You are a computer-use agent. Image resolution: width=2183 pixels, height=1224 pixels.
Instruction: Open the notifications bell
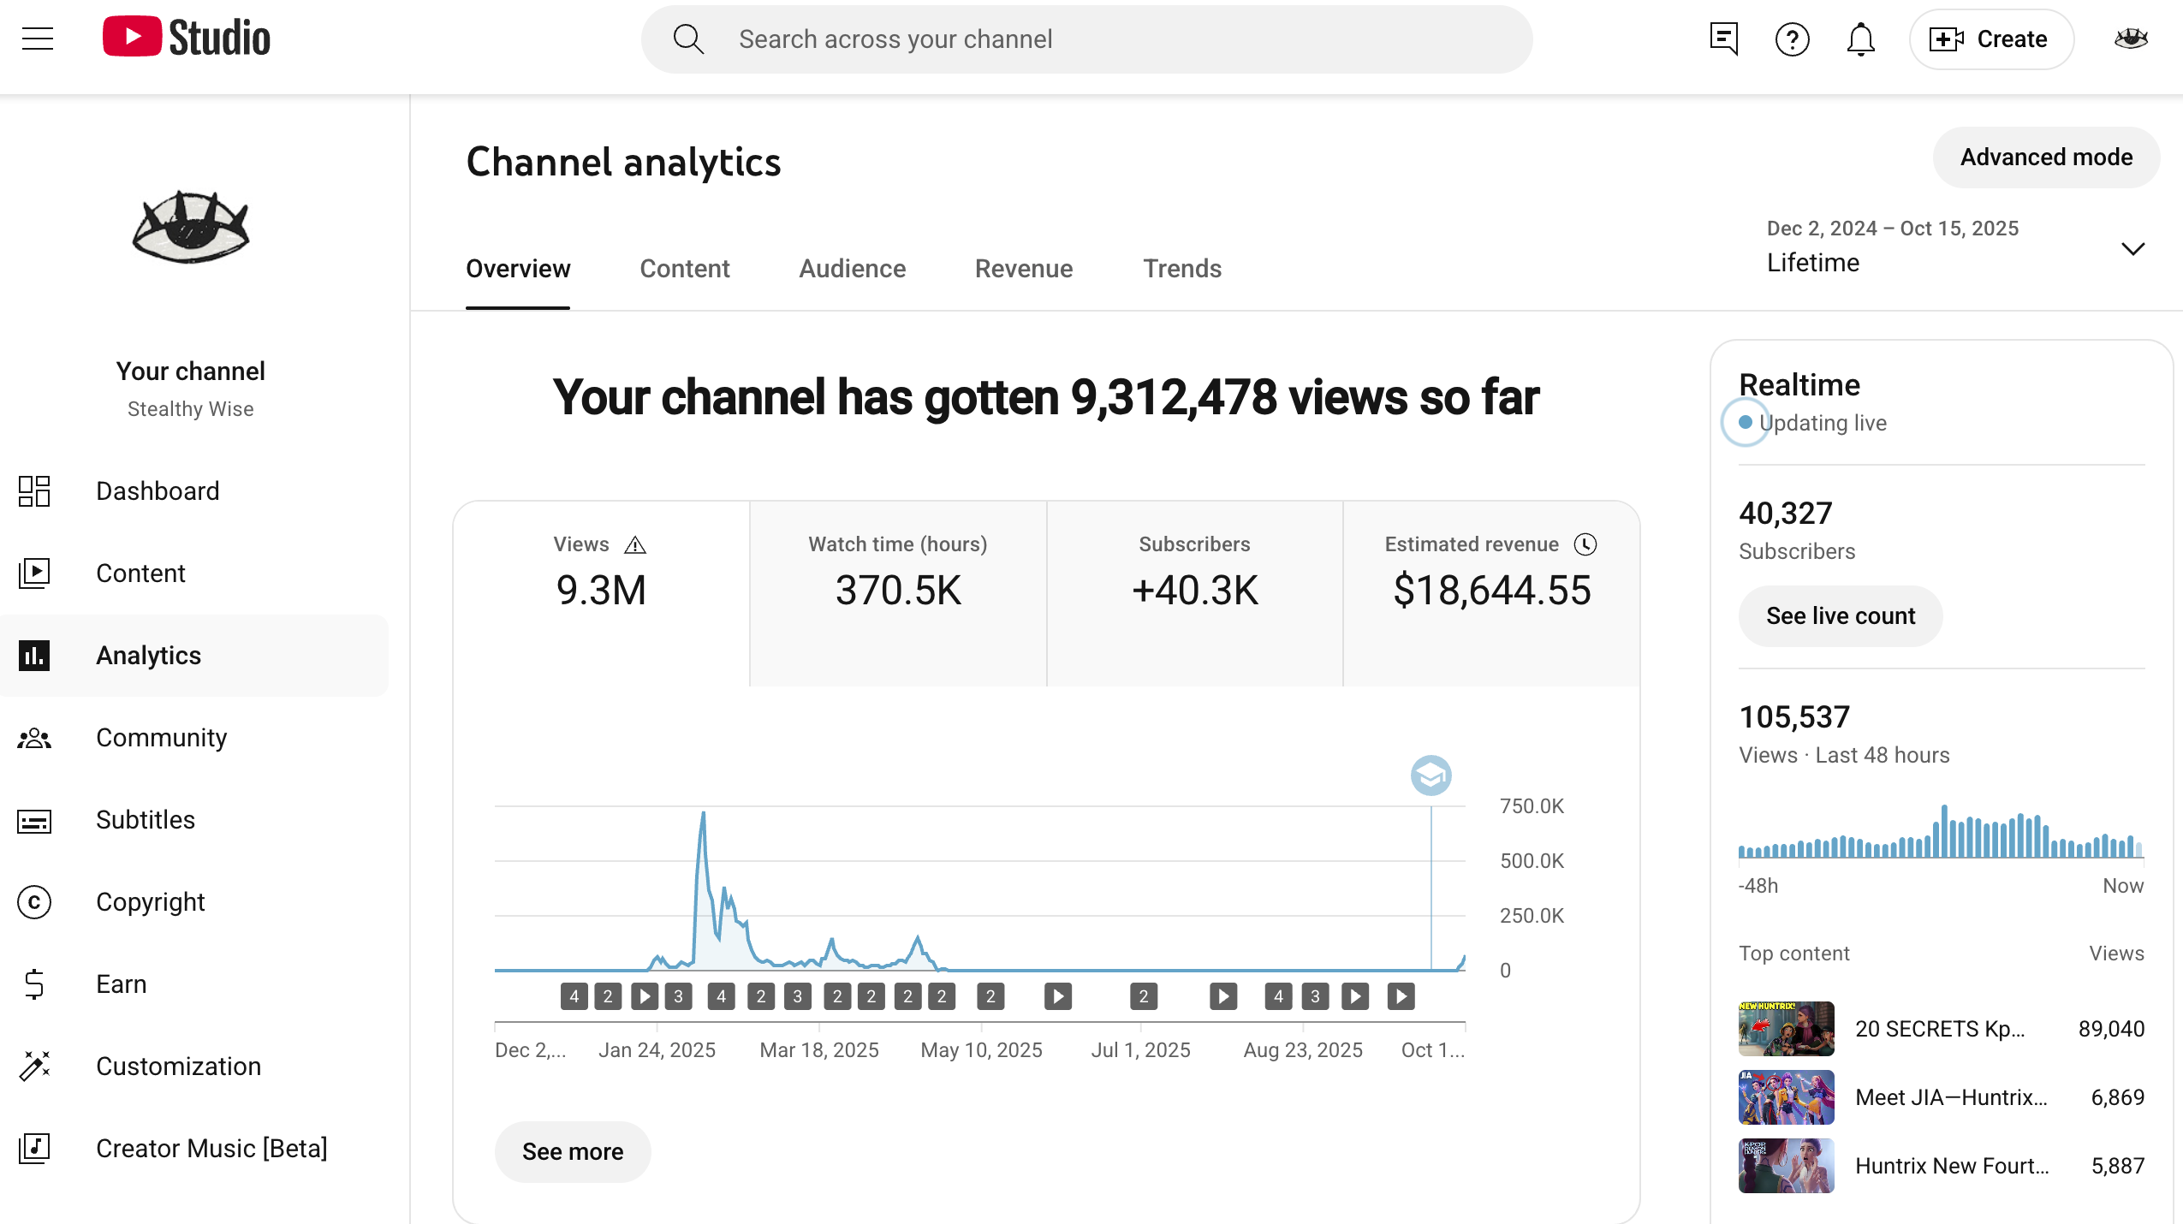tap(1860, 39)
